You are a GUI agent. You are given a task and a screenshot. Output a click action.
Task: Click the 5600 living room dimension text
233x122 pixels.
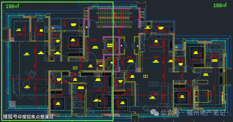point(30,78)
